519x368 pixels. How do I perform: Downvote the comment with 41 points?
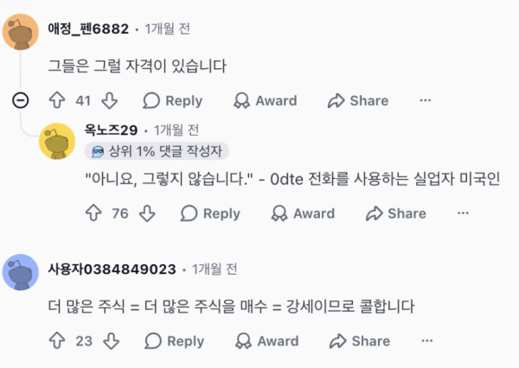110,100
